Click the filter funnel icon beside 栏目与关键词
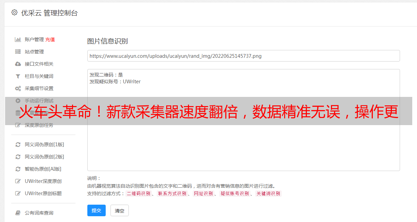Image resolution: width=417 pixels, height=222 pixels. click(18, 76)
